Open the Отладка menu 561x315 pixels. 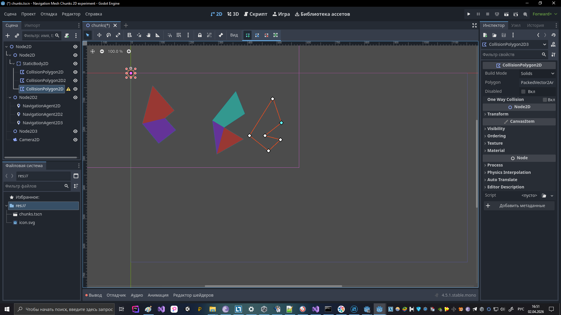49,14
